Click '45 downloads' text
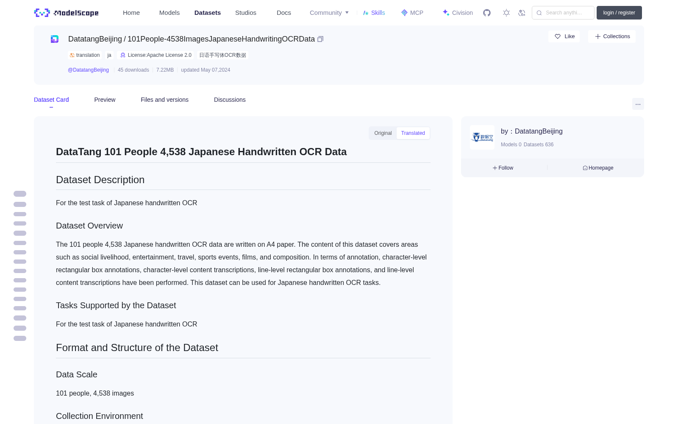 click(x=133, y=70)
